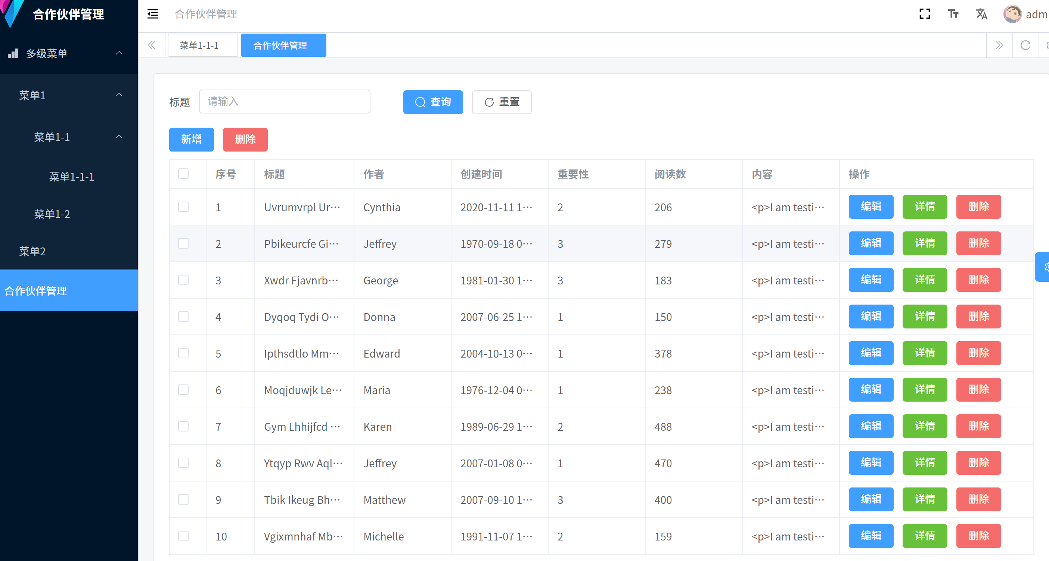Image resolution: width=1049 pixels, height=561 pixels.
Task: Edit row 4 Donna with 编辑
Action: 871,317
